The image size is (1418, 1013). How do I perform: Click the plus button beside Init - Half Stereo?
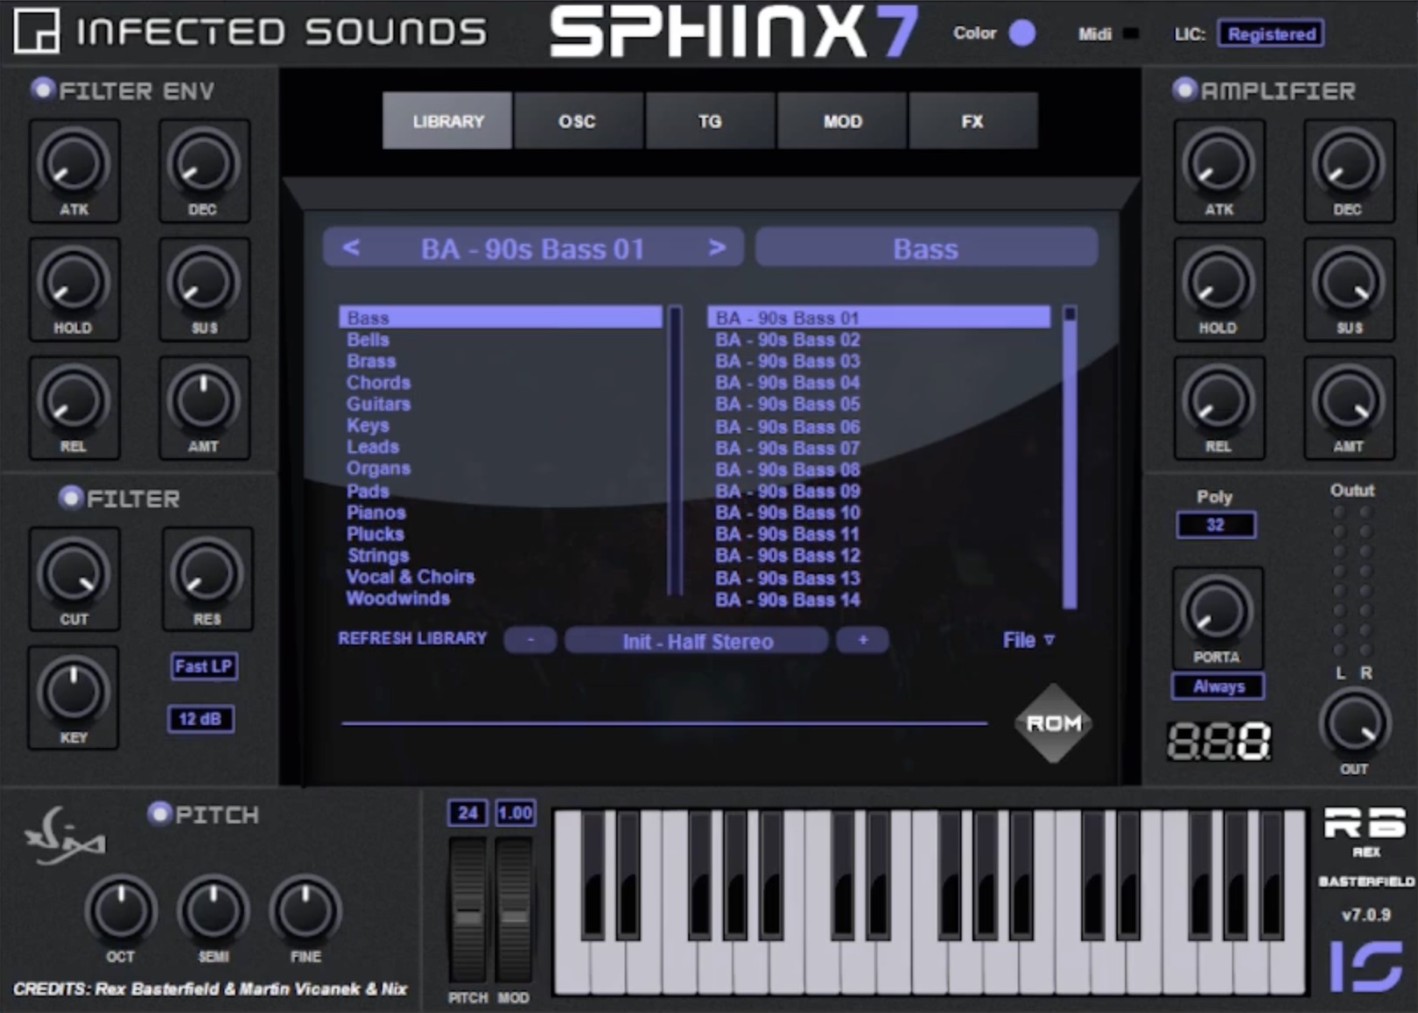click(x=863, y=641)
